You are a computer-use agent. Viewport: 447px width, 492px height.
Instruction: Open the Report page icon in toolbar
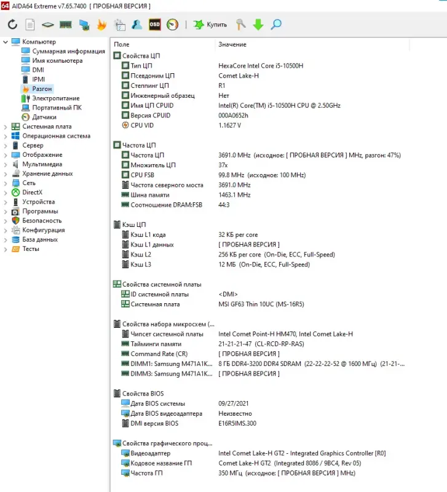[30, 25]
